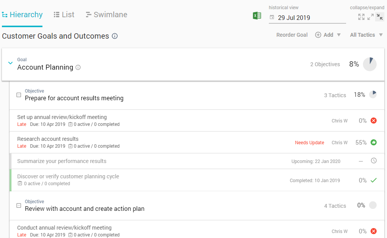The height and width of the screenshot is (238, 387).
Task: Click the empty progress circle for Review objective
Action: (x=373, y=205)
